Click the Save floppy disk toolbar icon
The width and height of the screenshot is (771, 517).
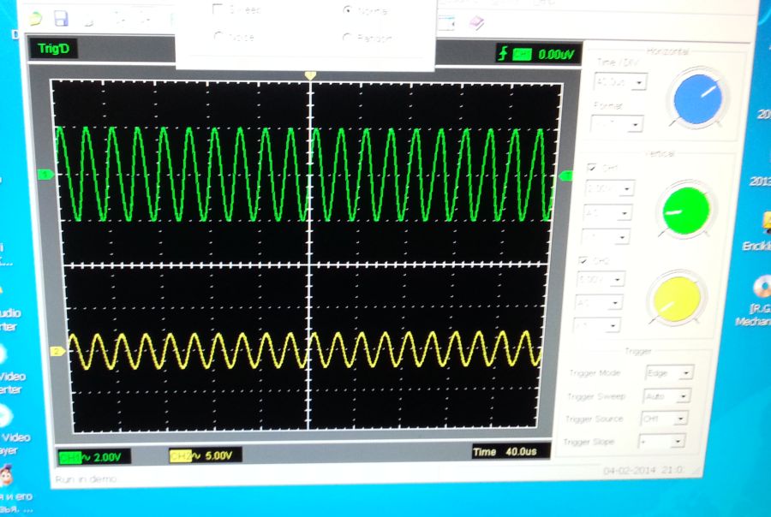click(61, 18)
